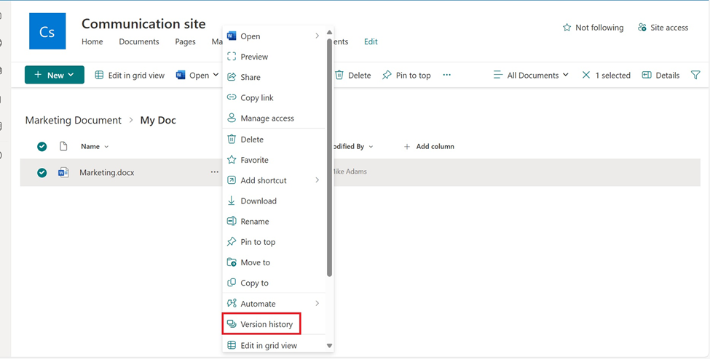Toggle the select all items checkbox
The width and height of the screenshot is (710, 359).
click(x=42, y=146)
